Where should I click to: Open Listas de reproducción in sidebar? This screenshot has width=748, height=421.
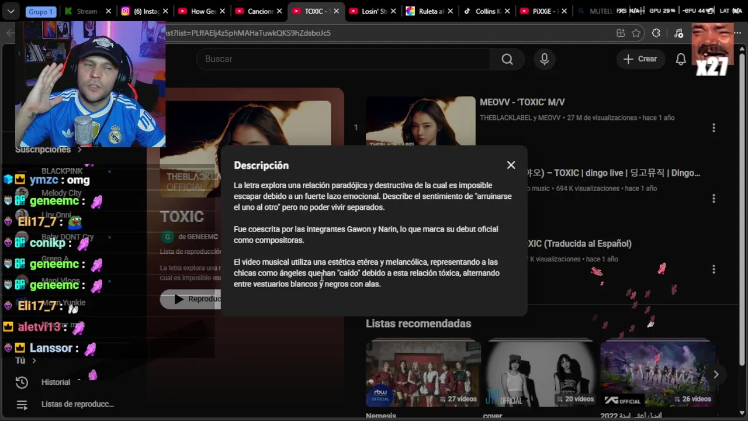click(x=77, y=404)
